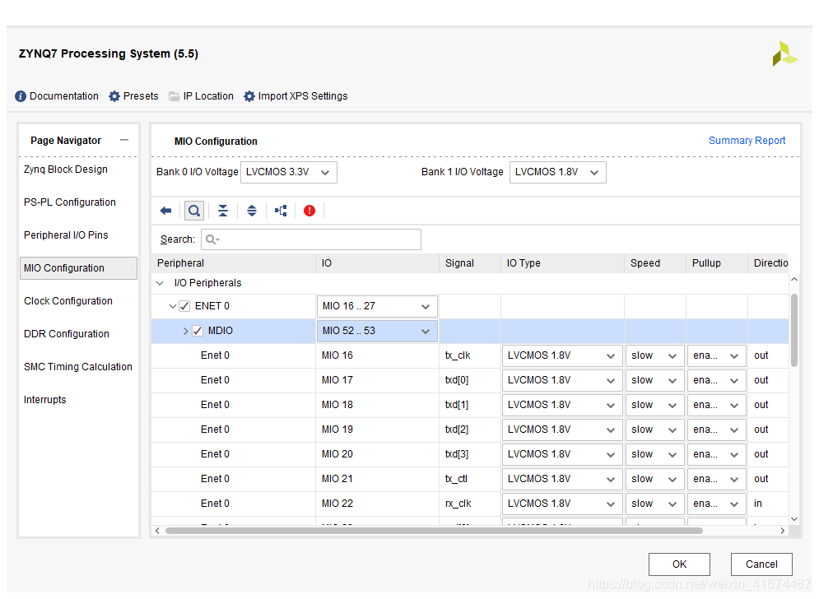Open the Presets gear option
The height and width of the screenshot is (599, 819).
pyautogui.click(x=133, y=96)
